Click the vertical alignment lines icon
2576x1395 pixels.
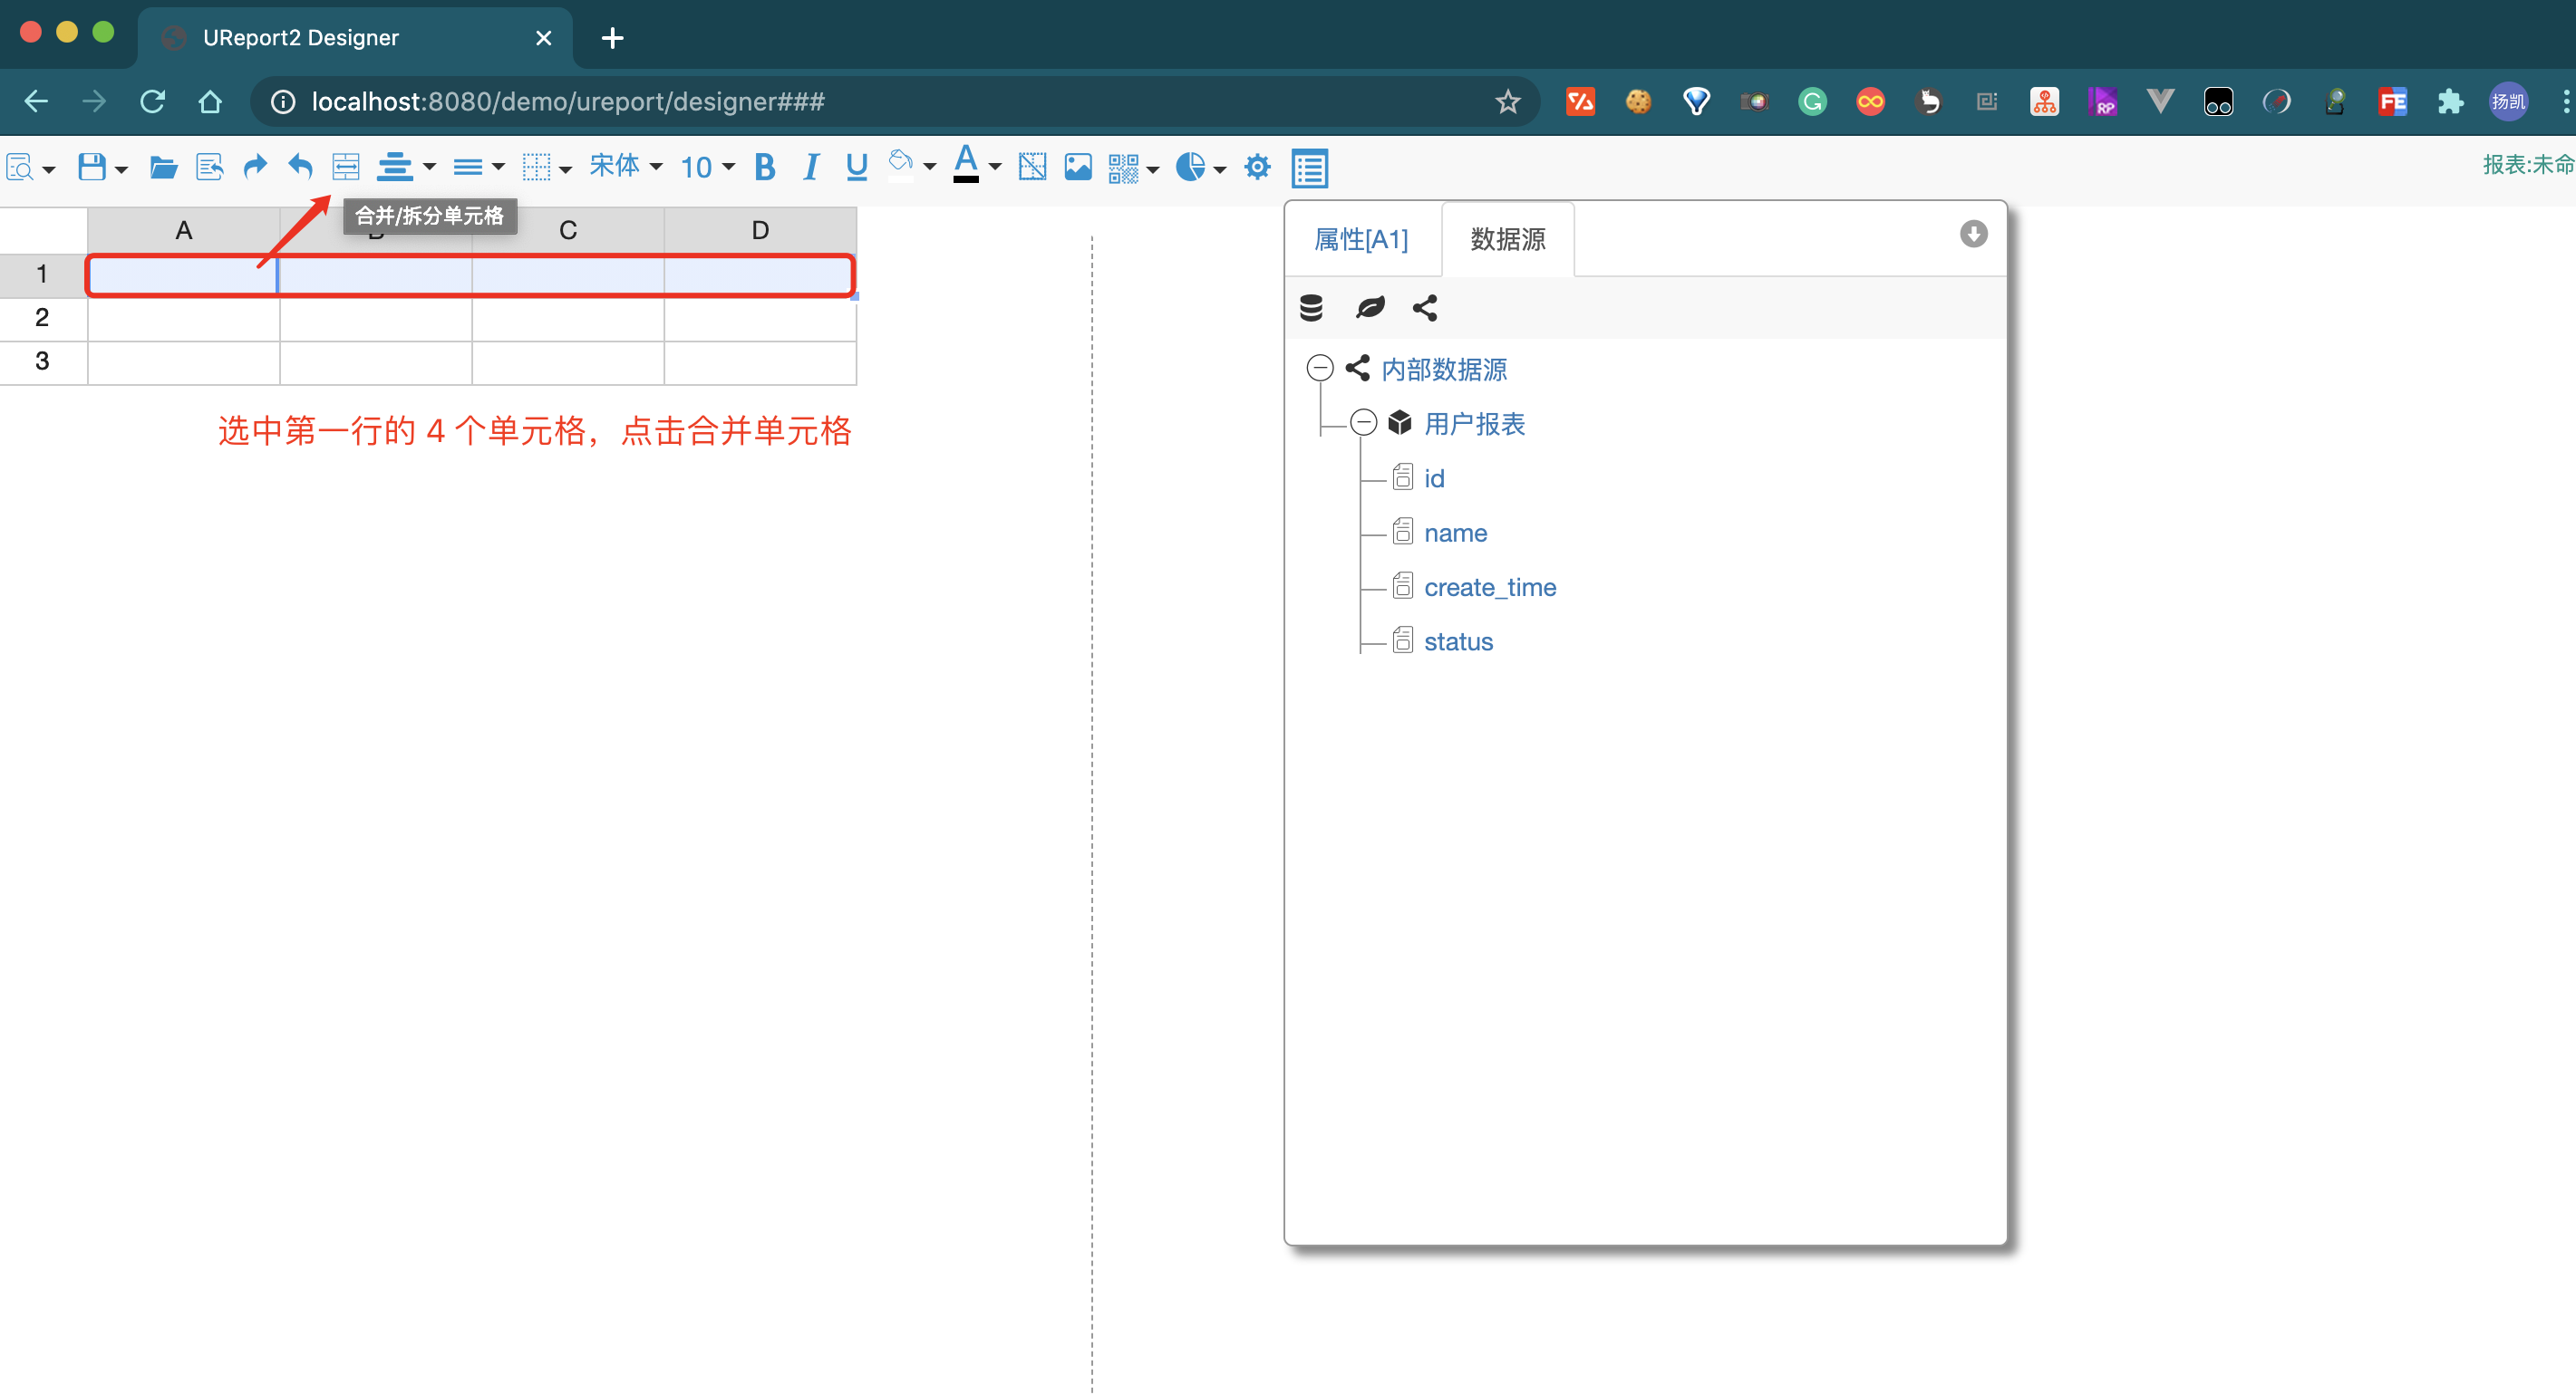(x=468, y=167)
